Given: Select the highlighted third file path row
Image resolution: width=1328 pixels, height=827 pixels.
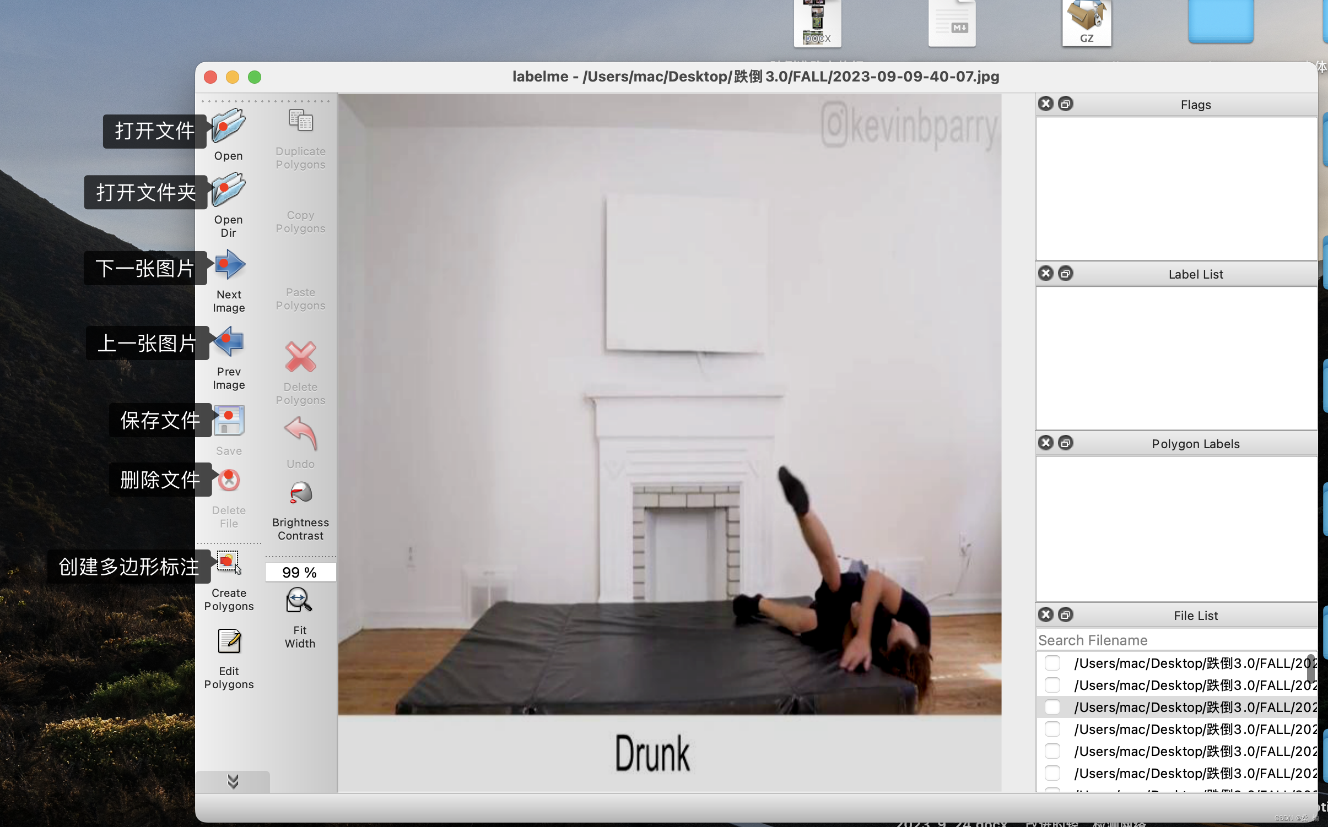Looking at the screenshot, I should [1176, 707].
